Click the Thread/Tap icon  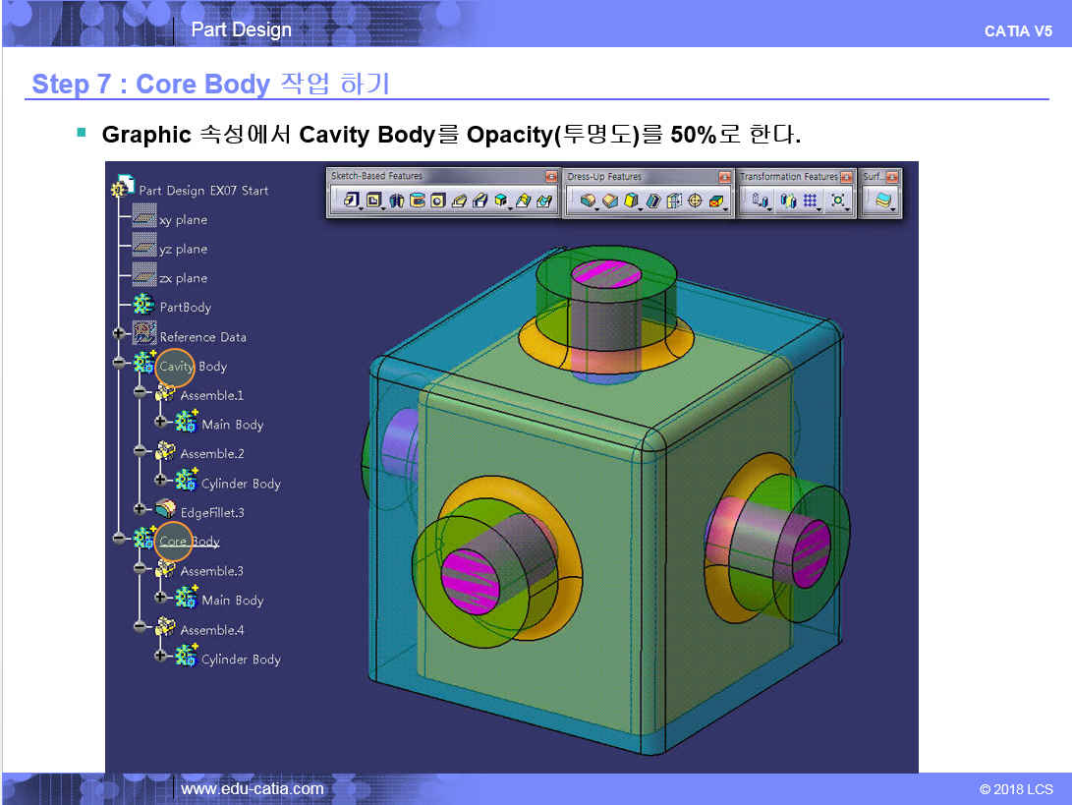695,201
